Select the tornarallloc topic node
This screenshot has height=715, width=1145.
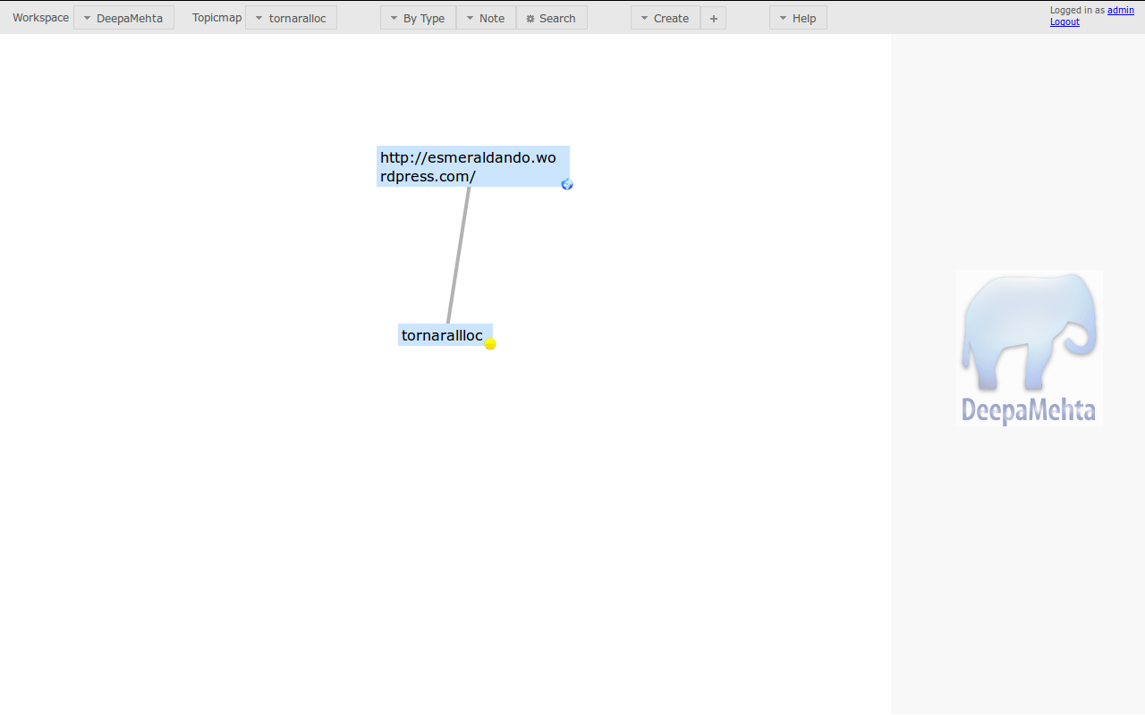coord(445,335)
